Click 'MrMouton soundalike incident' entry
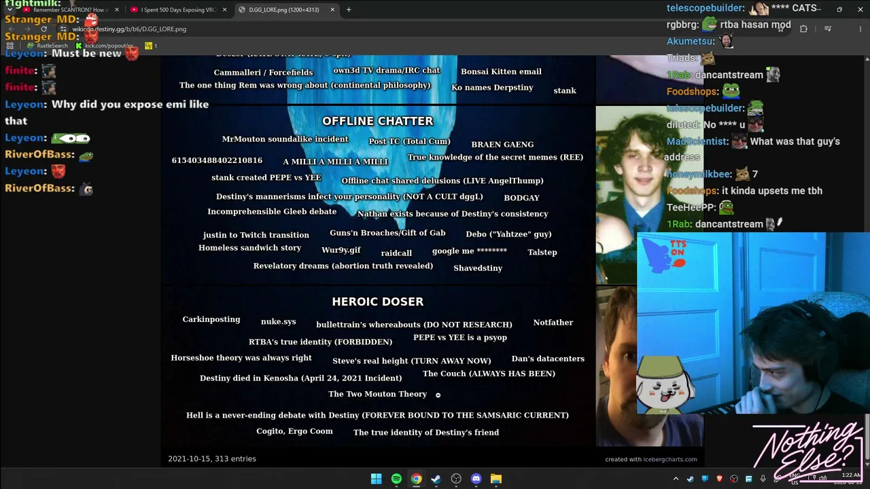The width and height of the screenshot is (870, 489). pos(285,139)
